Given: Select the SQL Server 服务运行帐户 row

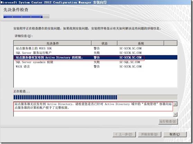Looking at the screenshot, I should [x=95, y=53].
